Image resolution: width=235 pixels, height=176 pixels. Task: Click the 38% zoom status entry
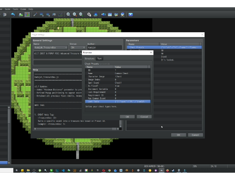(x=195, y=166)
